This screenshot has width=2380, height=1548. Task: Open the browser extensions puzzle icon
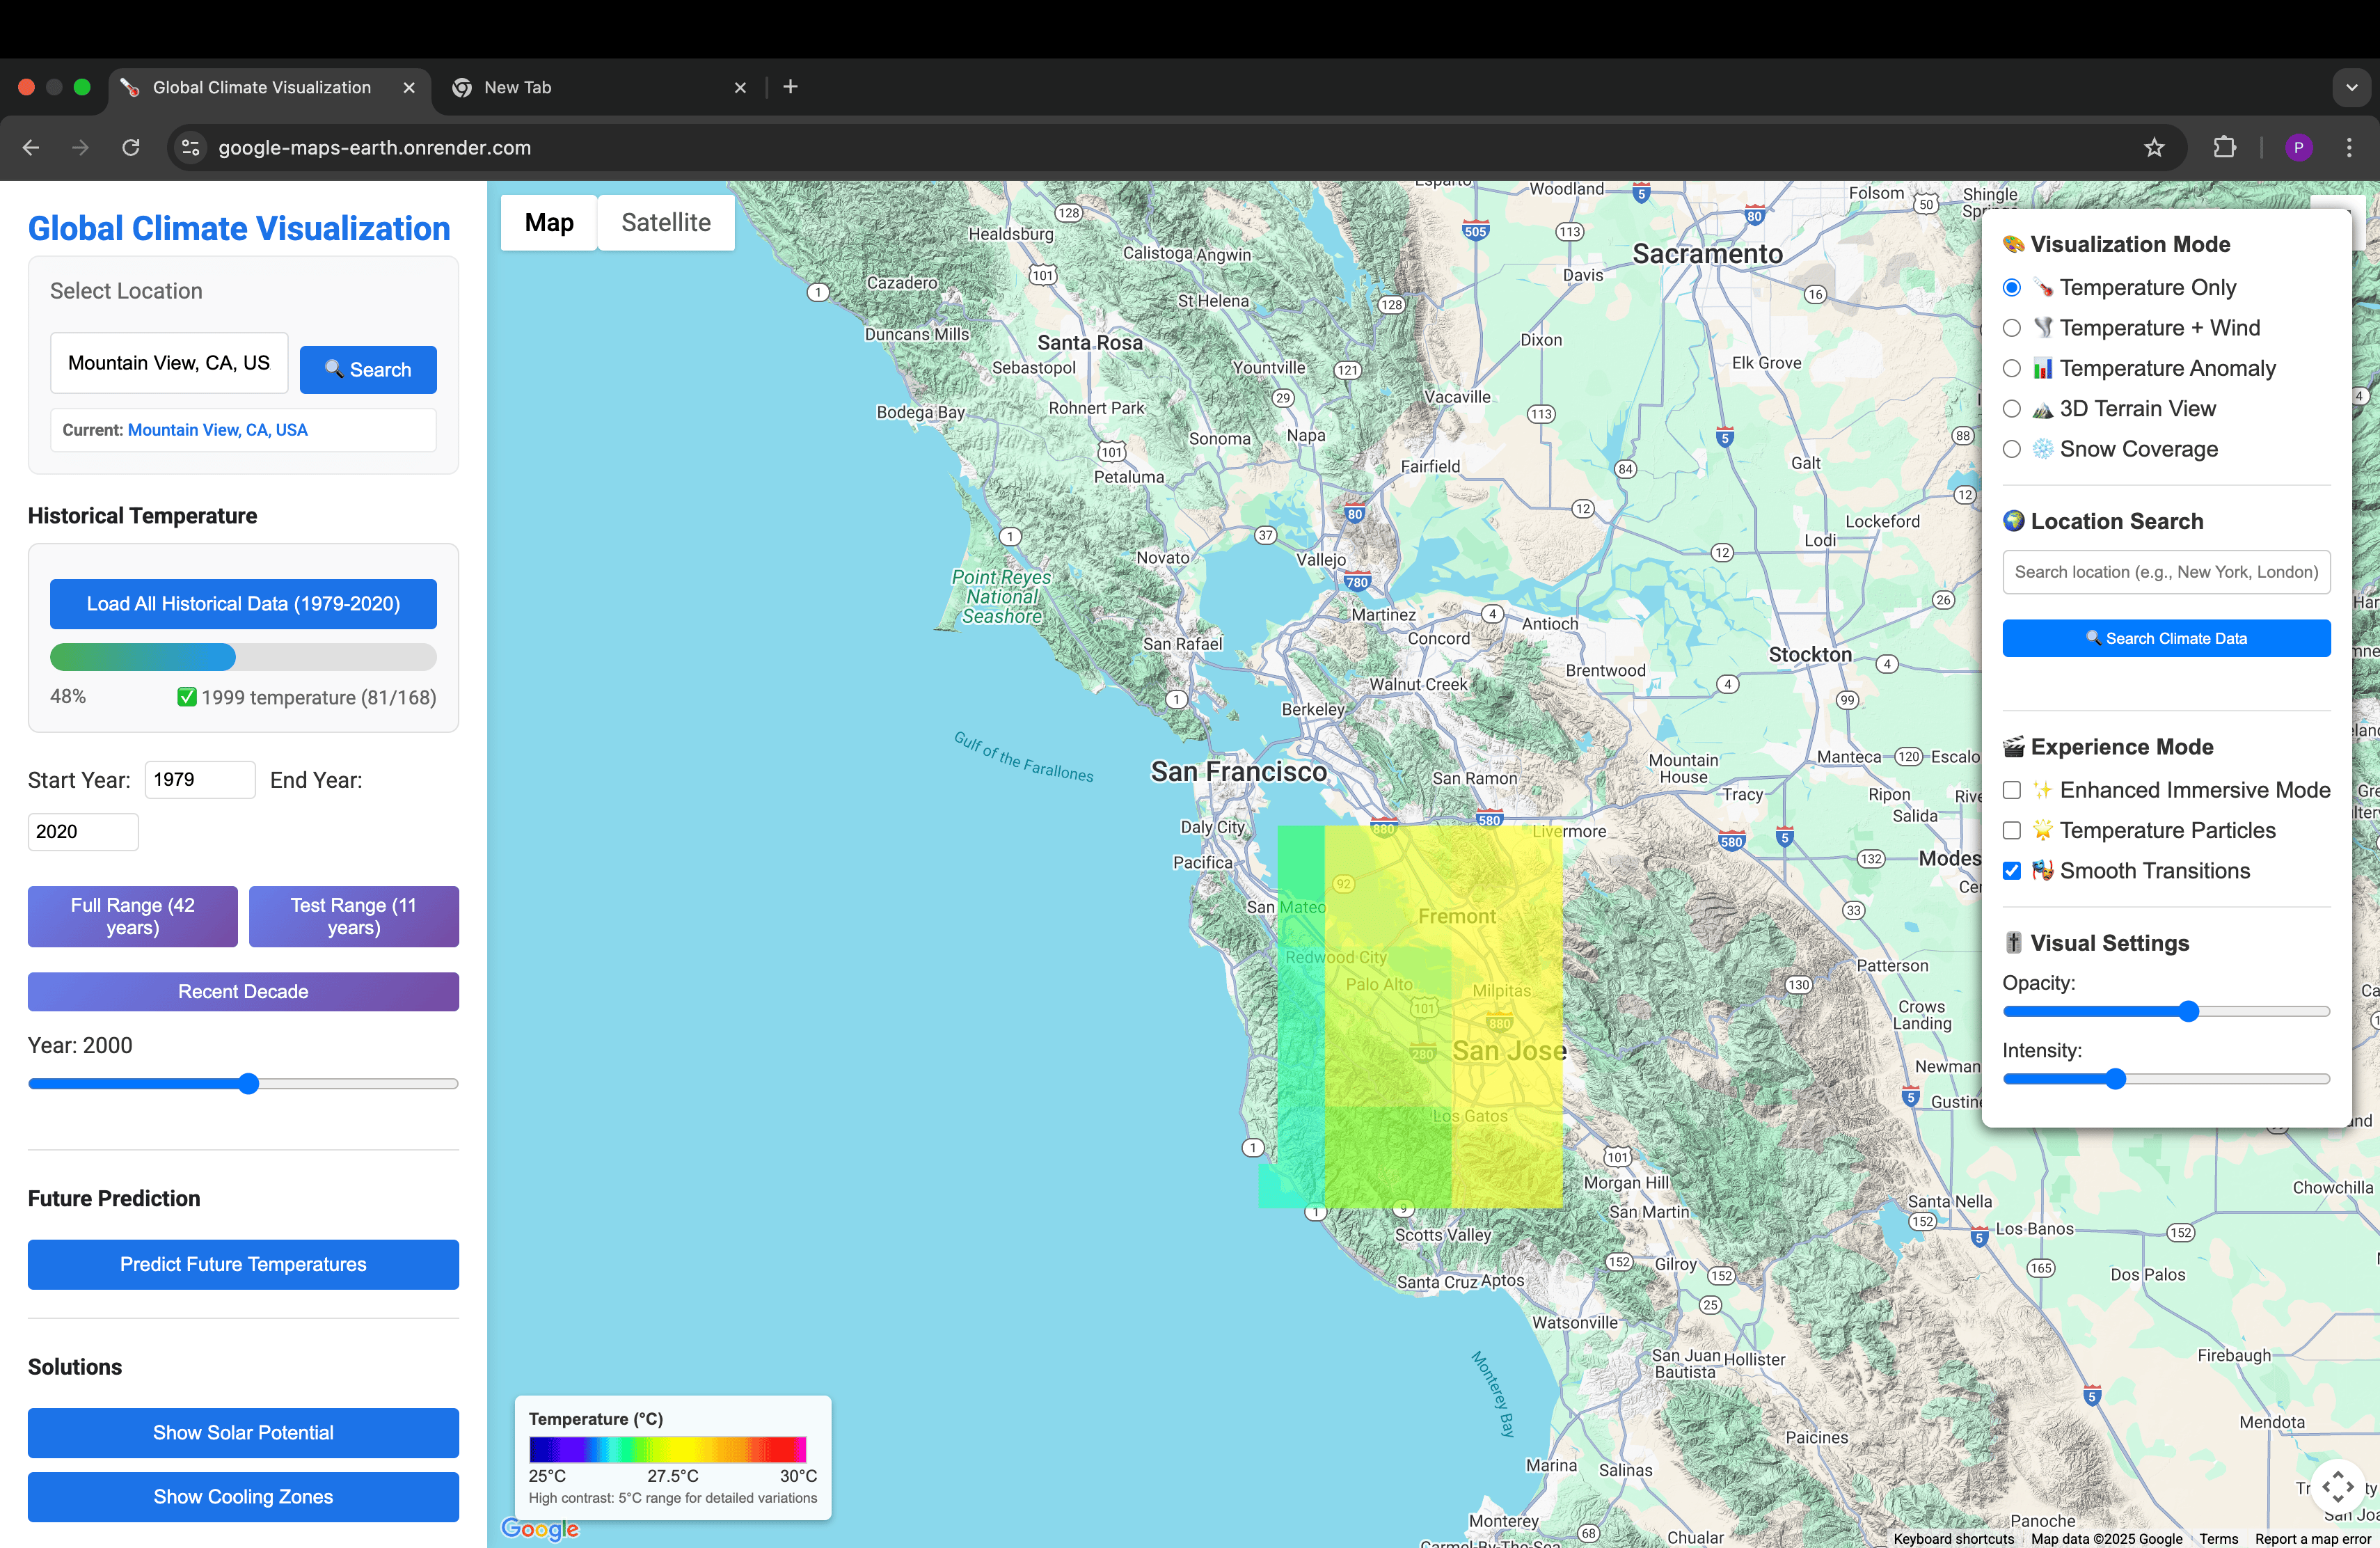pyautogui.click(x=2224, y=148)
